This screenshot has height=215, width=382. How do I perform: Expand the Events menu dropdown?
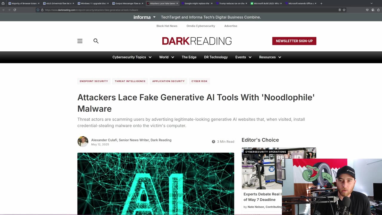[250, 57]
